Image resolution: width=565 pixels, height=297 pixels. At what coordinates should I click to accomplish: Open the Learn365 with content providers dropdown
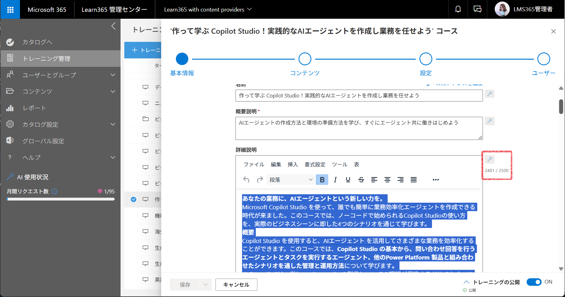[x=208, y=10]
